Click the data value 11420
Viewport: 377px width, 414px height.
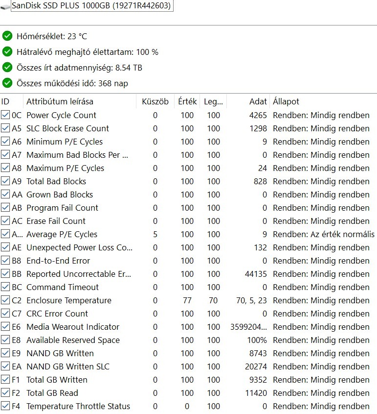click(256, 393)
